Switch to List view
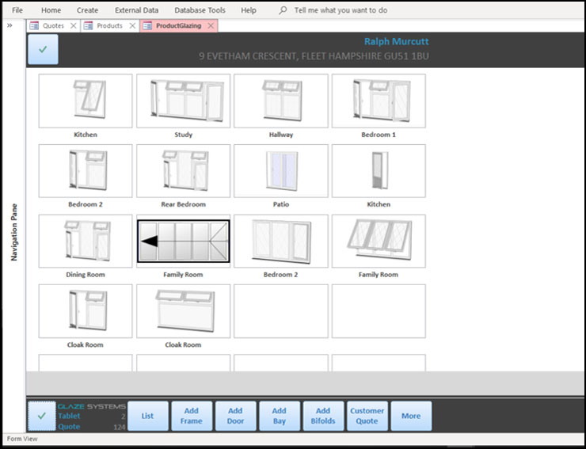 pos(147,416)
